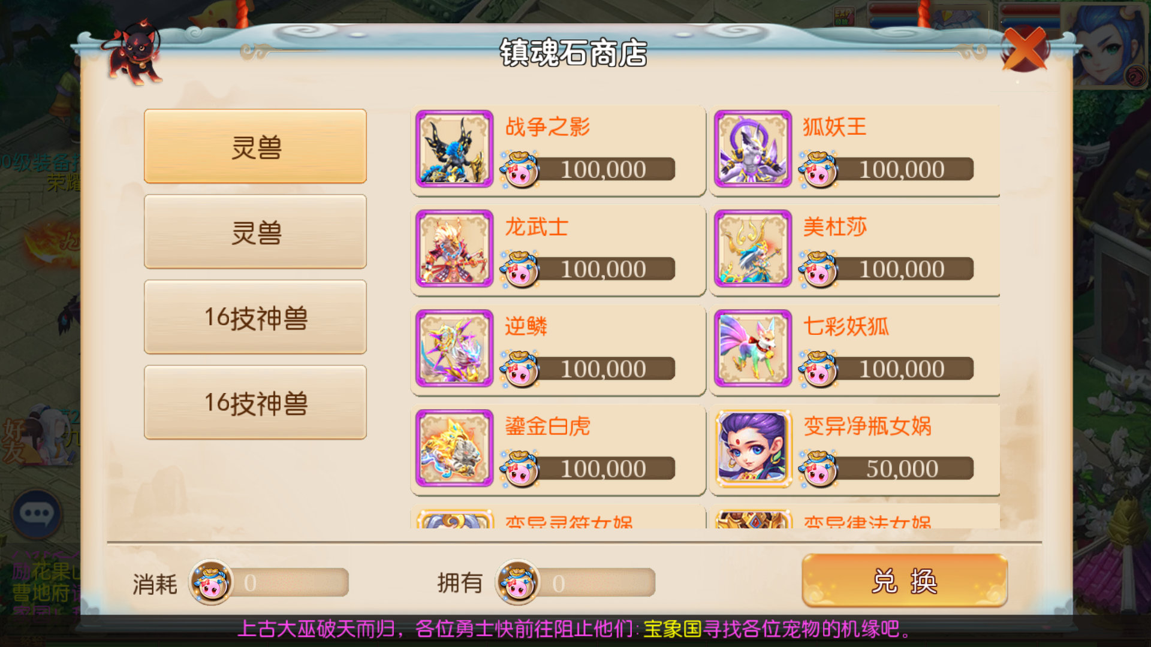Choose the 龙武士 pet portrait
1151x647 pixels.
pyautogui.click(x=454, y=248)
